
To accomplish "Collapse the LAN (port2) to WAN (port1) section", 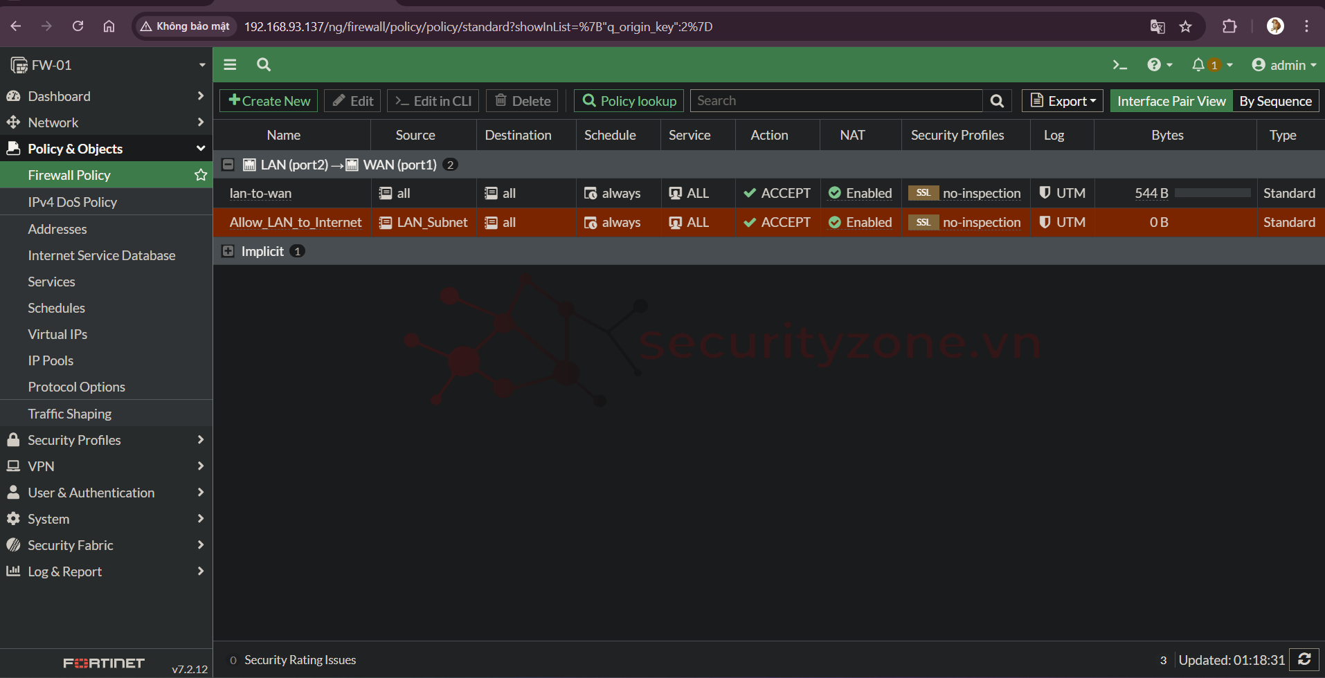I will pos(228,165).
